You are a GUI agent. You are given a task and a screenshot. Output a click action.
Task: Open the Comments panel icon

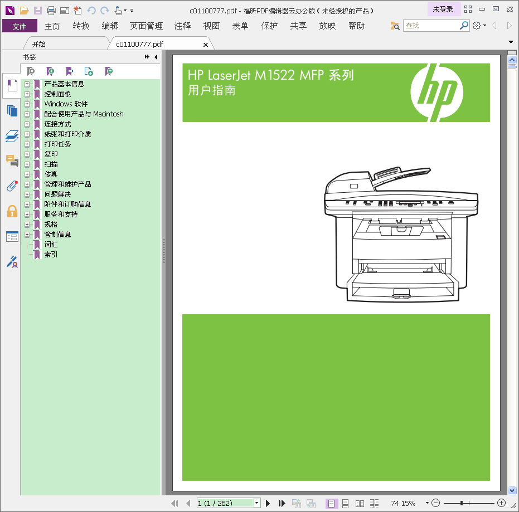[12, 161]
